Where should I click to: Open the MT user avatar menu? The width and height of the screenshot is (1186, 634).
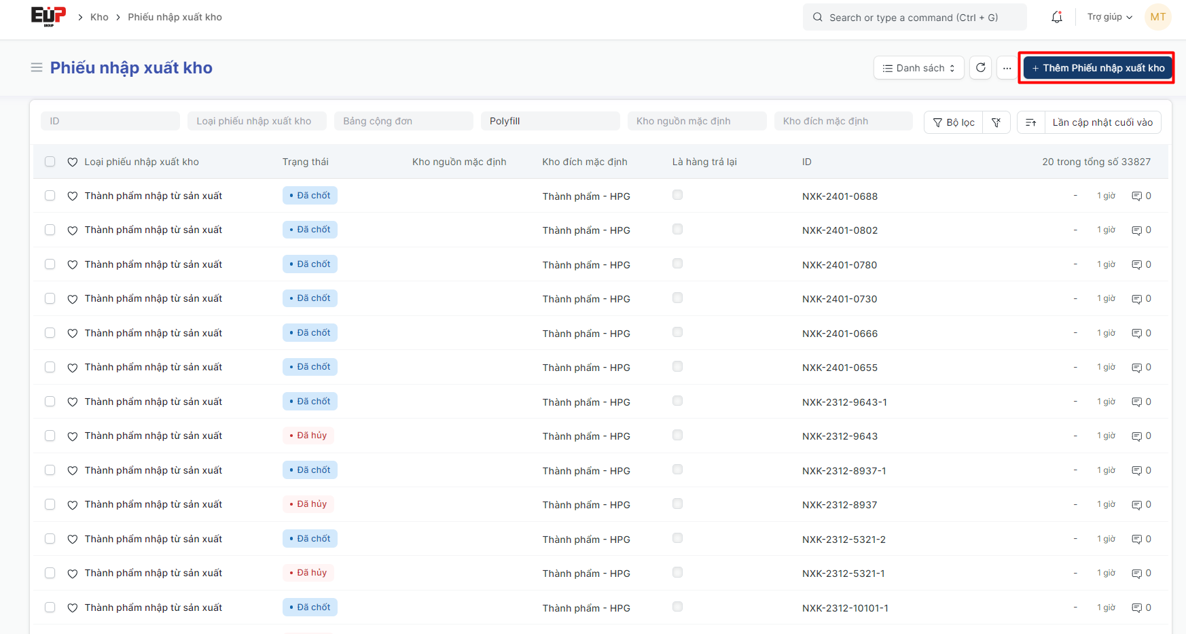click(x=1157, y=17)
